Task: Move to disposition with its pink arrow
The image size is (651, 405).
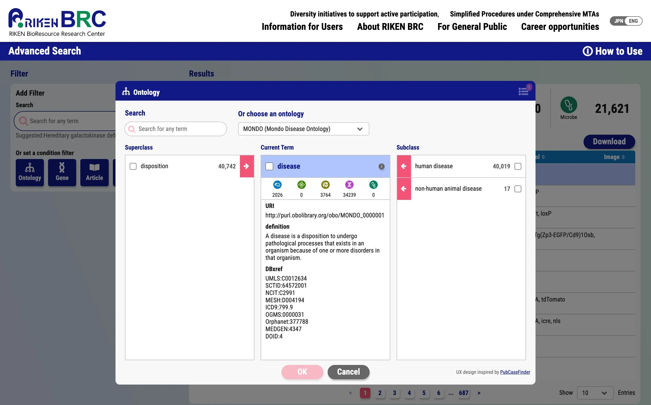Action: pyautogui.click(x=246, y=166)
